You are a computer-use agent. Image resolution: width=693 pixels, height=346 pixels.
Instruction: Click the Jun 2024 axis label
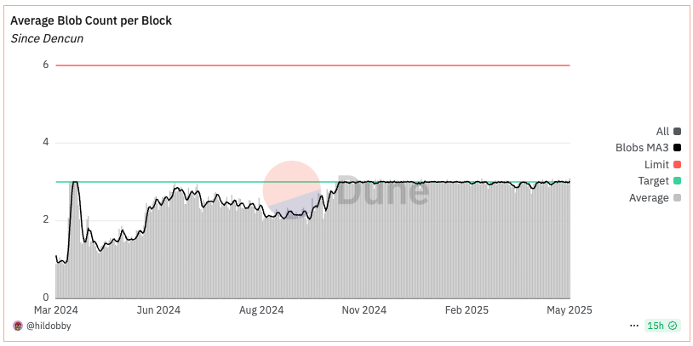point(158,310)
